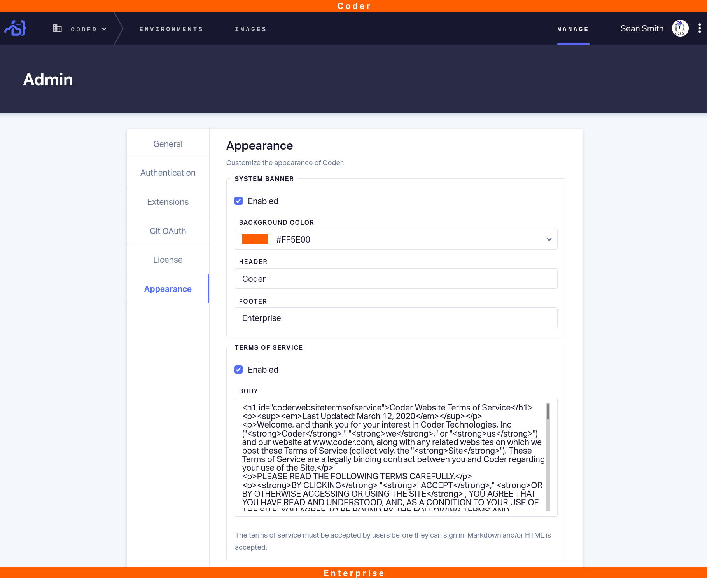Screen dimensions: 707x578
Task: Open the three-dot user menu
Action: pos(699,28)
